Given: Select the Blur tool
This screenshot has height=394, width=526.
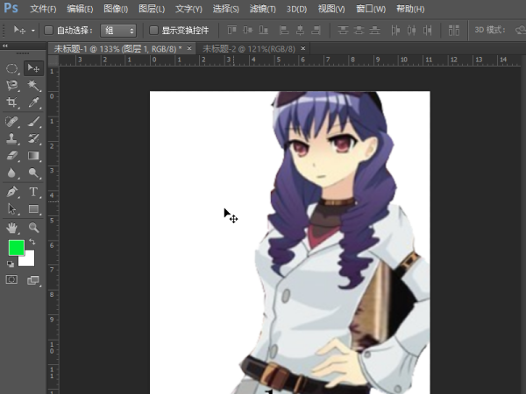Looking at the screenshot, I should [x=12, y=172].
